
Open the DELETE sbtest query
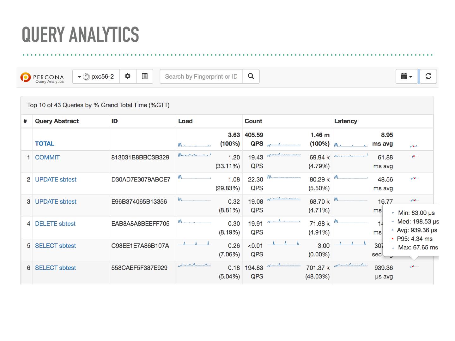[55, 224]
